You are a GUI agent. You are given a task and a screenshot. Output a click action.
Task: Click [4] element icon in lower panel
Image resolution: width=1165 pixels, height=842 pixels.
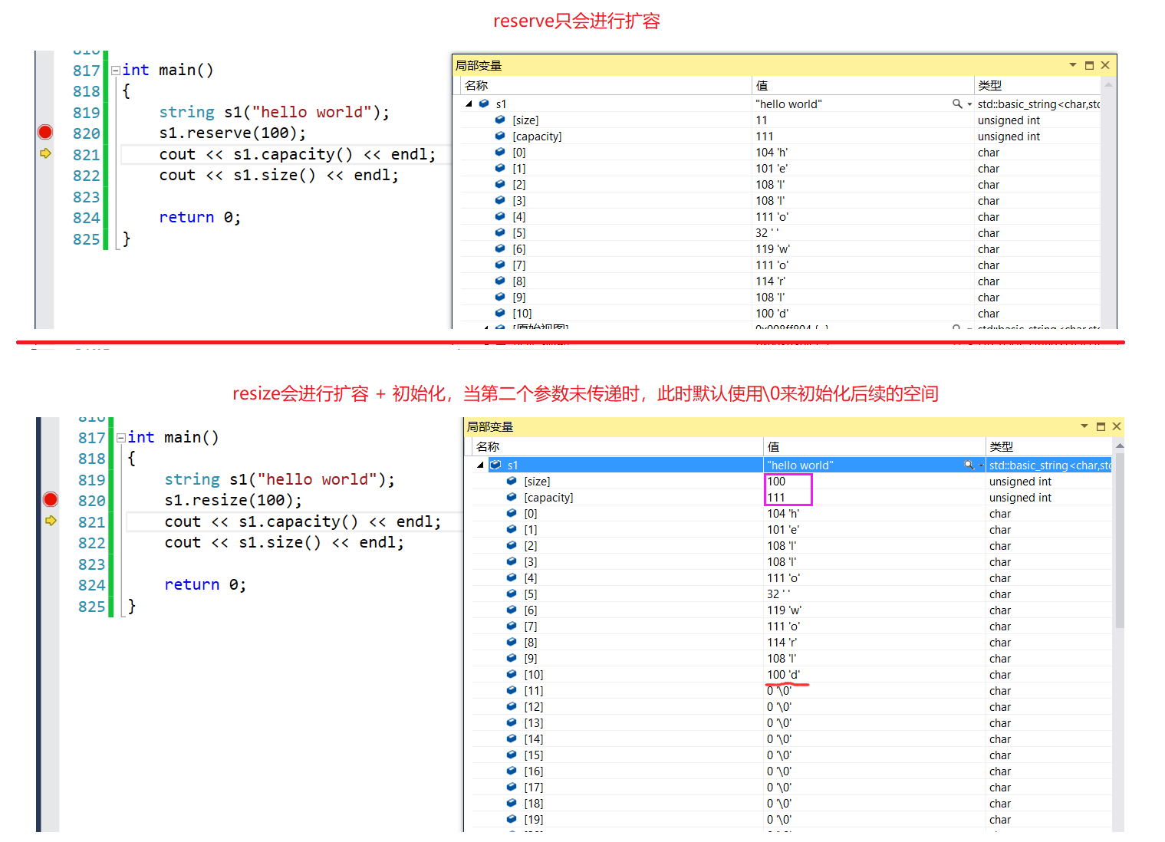(512, 577)
